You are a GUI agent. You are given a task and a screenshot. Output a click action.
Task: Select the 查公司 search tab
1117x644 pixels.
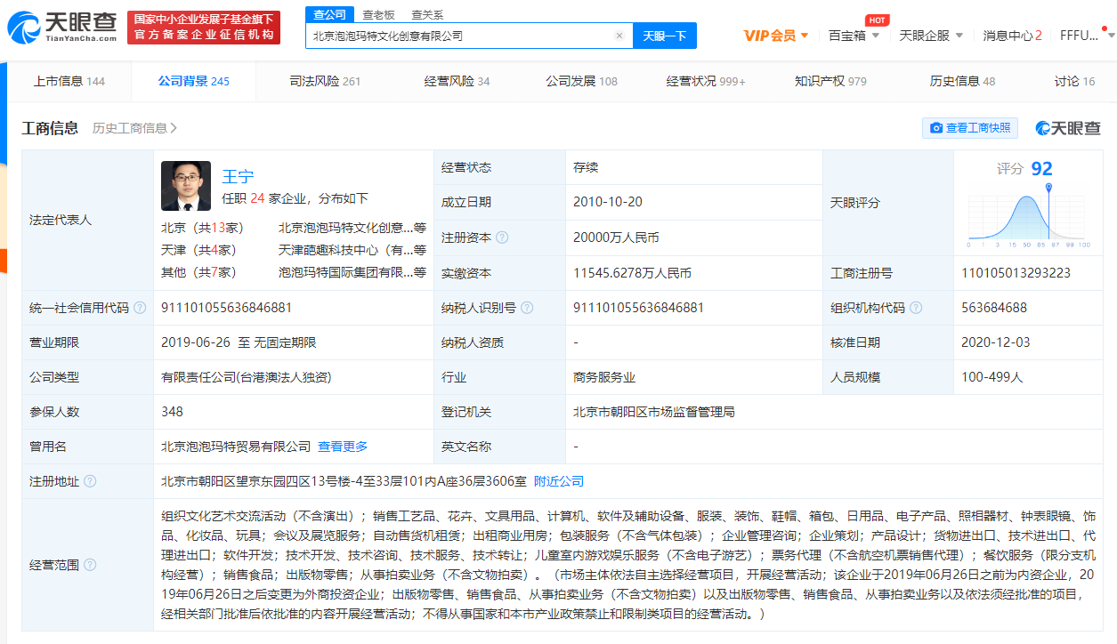pyautogui.click(x=330, y=14)
